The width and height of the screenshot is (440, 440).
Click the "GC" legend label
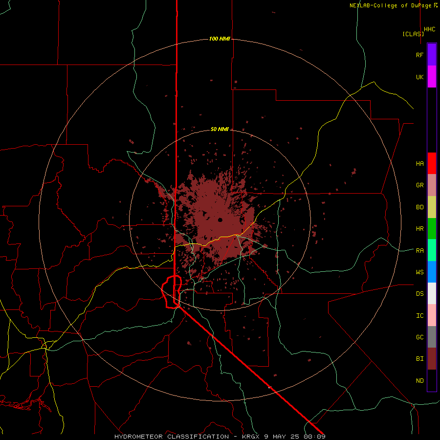(x=420, y=337)
